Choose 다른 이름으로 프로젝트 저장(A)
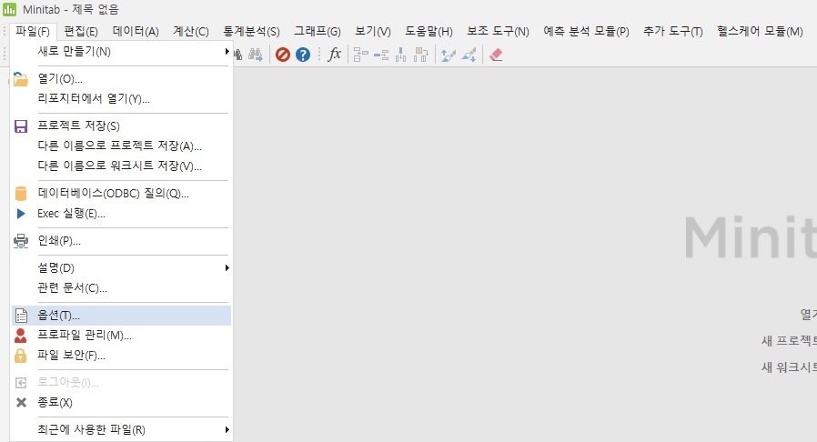This screenshot has height=442, width=817. (121, 146)
